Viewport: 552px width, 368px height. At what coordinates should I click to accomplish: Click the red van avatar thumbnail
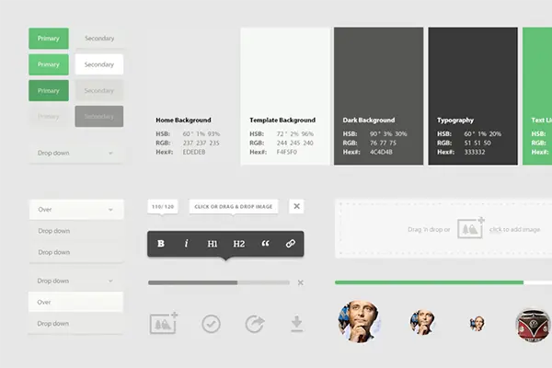533,323
